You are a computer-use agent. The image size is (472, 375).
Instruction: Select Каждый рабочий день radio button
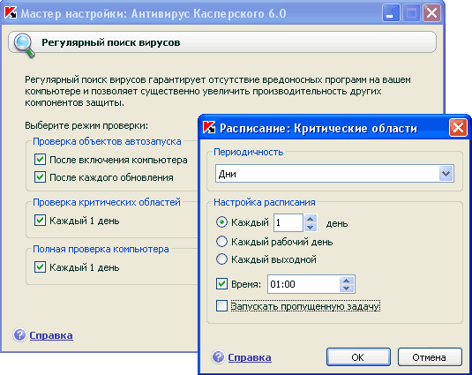click(x=221, y=242)
